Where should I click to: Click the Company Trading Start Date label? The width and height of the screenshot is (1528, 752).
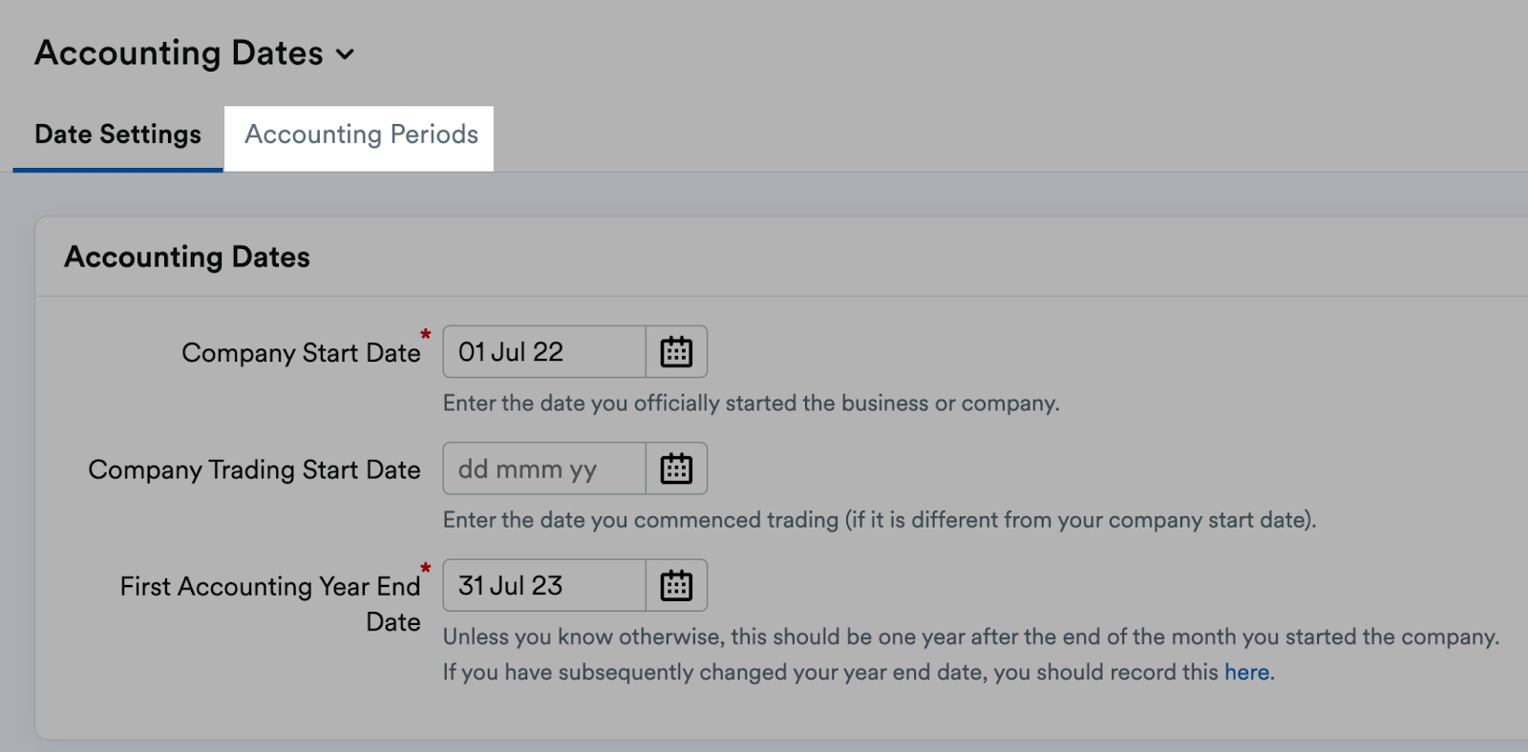(254, 470)
